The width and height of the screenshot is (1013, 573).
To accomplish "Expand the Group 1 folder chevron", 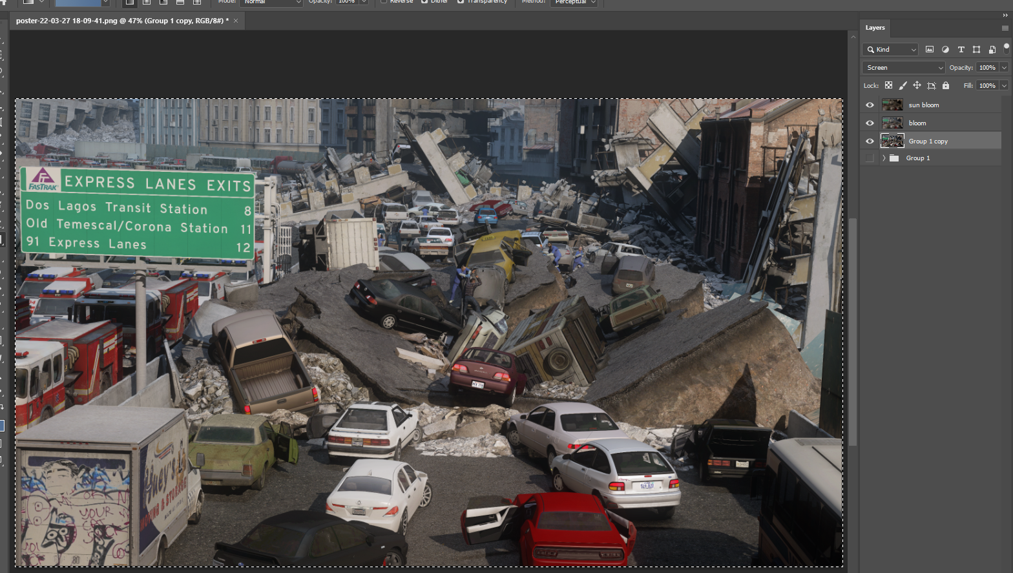I will click(x=884, y=158).
